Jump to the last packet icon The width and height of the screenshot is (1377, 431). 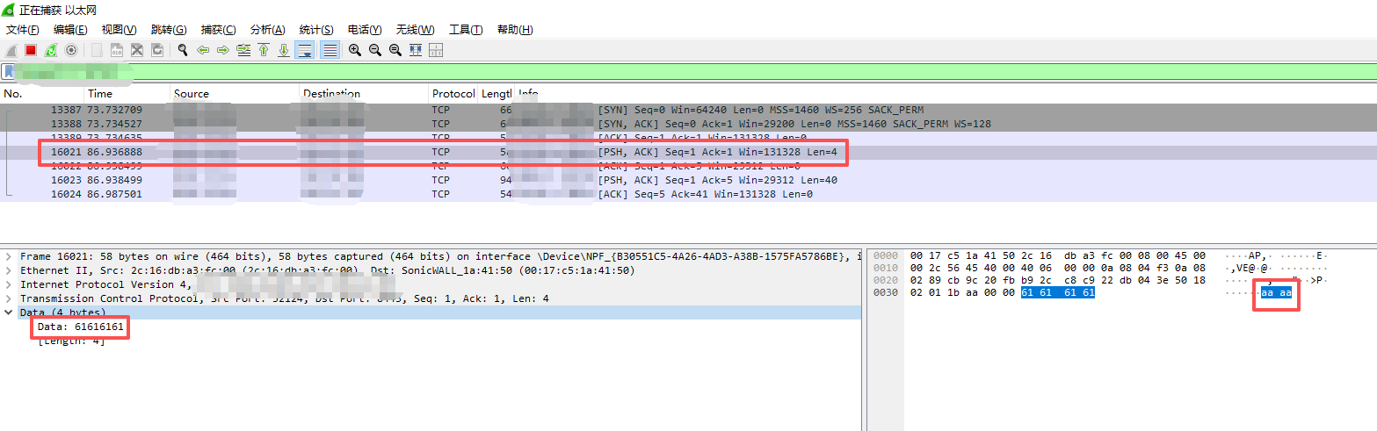point(284,50)
